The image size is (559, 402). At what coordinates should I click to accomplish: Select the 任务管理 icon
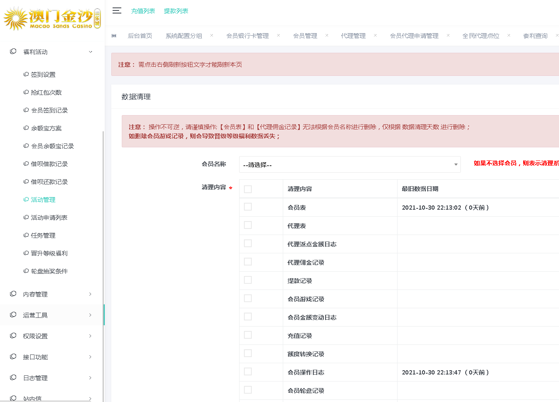pyautogui.click(x=27, y=235)
